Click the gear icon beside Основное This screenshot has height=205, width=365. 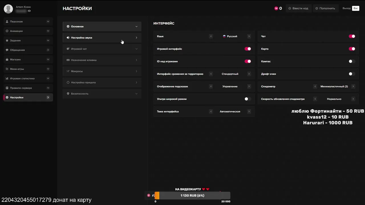click(68, 26)
